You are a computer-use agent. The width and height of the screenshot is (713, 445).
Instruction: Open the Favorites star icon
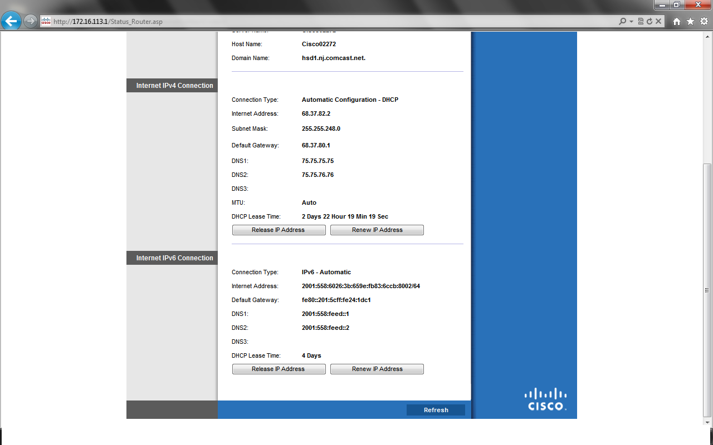690,22
